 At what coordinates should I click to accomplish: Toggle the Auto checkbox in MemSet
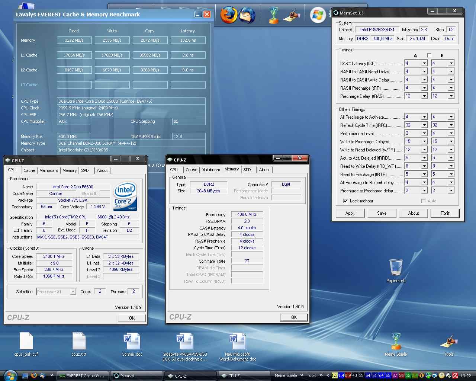click(x=423, y=201)
